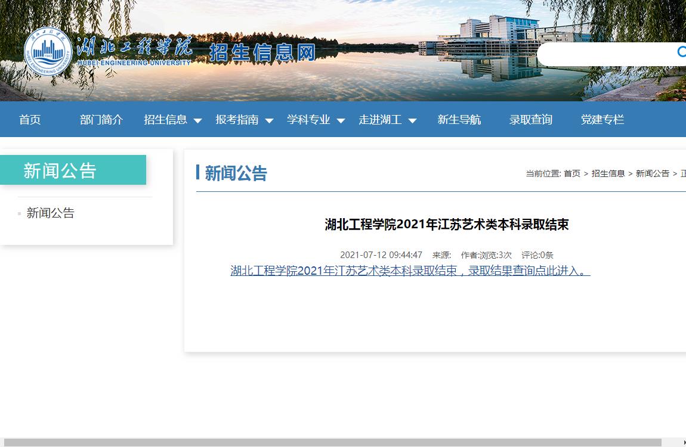Open the 报考指南 navigation menu
Image resolution: width=686 pixels, height=447 pixels.
237,119
